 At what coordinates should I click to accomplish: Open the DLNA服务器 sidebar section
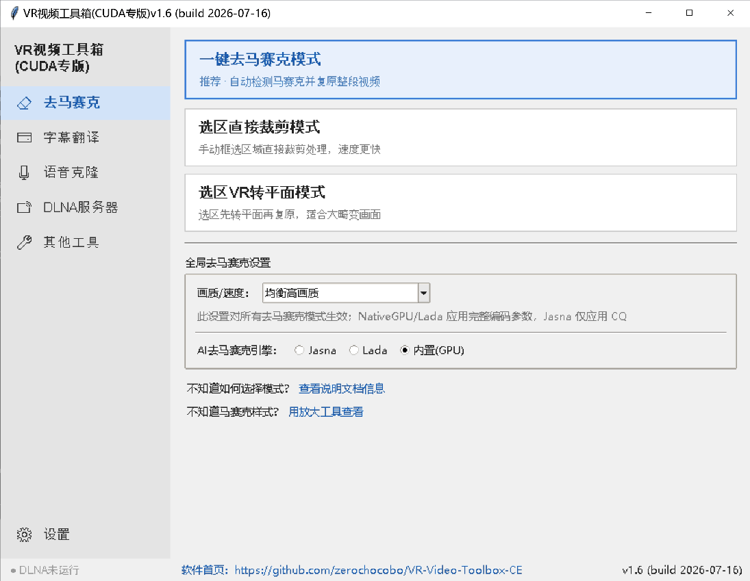(86, 207)
